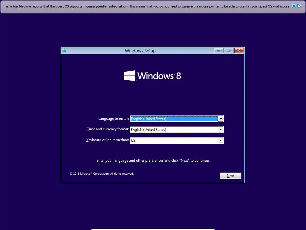Screen dimensions: 306x230
Task: Click the 'Enter your language' instruction text
Action: click(153, 161)
